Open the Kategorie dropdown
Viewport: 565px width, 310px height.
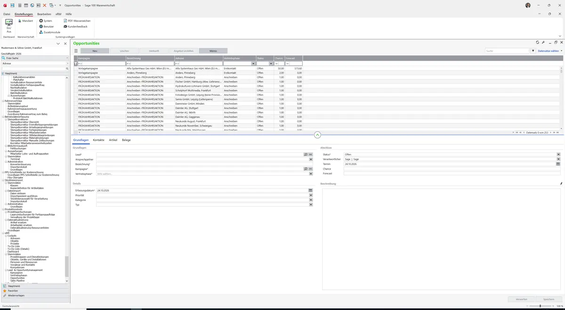point(311,200)
